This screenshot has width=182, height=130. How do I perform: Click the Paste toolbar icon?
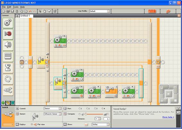26,11
